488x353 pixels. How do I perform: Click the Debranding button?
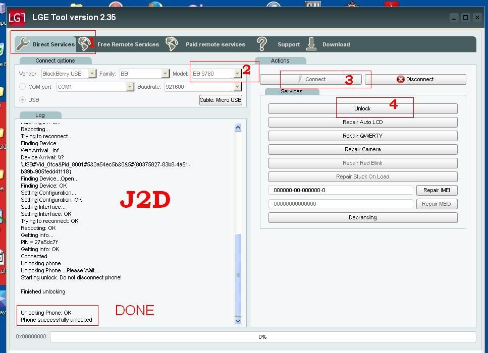(x=363, y=217)
